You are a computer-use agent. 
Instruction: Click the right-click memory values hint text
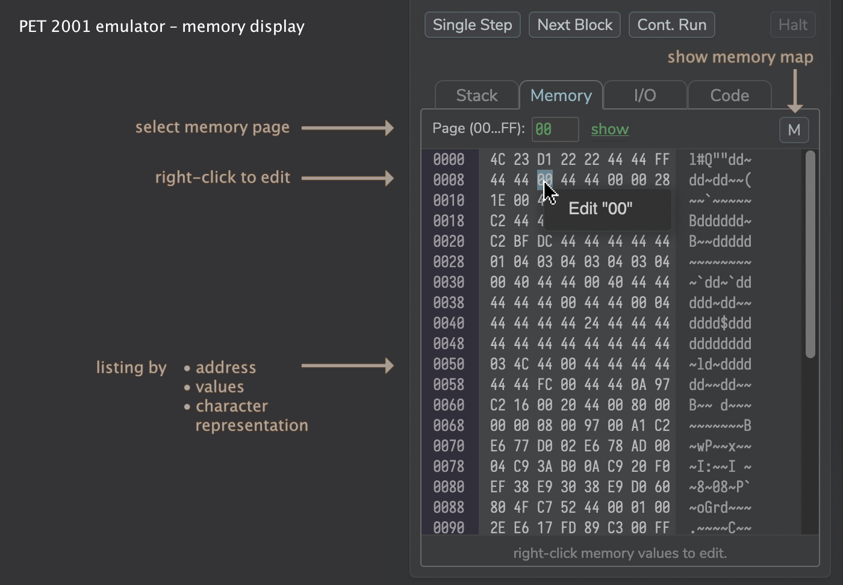coord(620,553)
